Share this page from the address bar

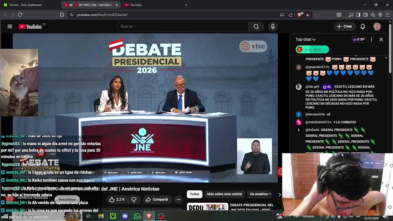pos(290,15)
